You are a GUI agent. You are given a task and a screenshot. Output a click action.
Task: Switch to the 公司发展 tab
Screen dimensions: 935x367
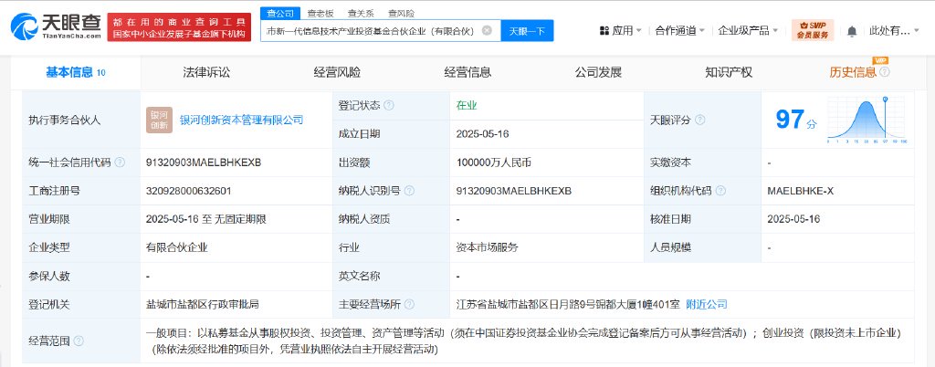(x=598, y=72)
